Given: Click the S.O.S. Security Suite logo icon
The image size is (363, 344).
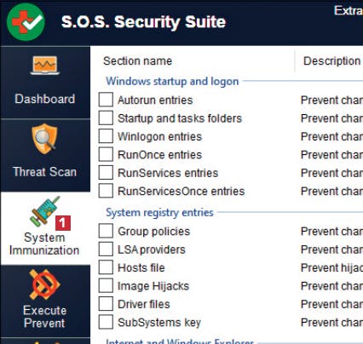Looking at the screenshot, I should click(26, 22).
